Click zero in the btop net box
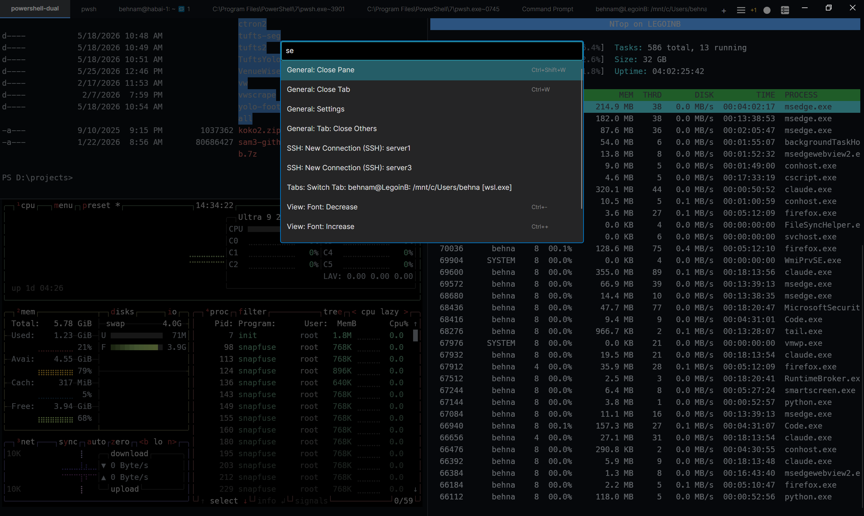Screen dimensions: 864x516 point(120,442)
